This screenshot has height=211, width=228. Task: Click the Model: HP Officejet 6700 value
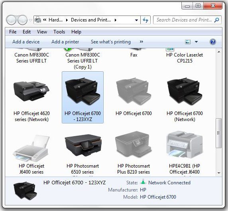[158, 197]
